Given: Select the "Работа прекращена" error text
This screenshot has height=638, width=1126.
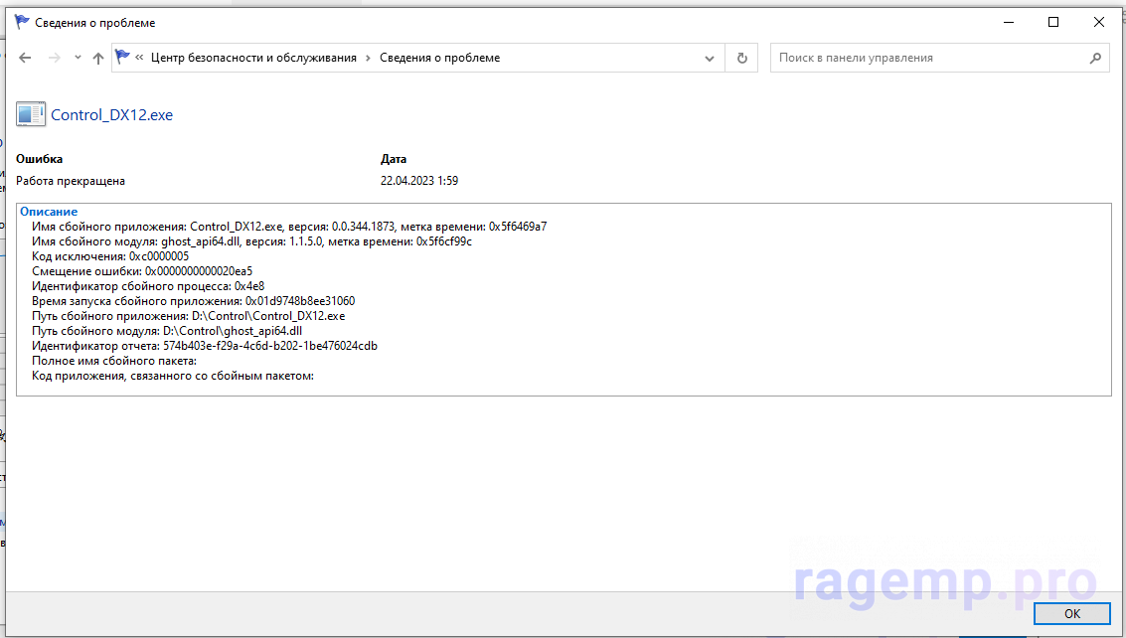Looking at the screenshot, I should 71,181.
